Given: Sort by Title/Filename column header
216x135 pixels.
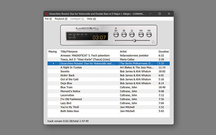Looking at the screenshot, I should coord(89,52).
